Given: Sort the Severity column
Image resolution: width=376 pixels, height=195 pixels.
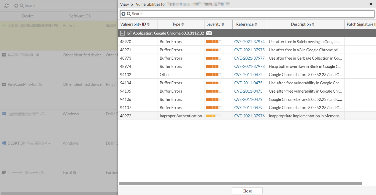Looking at the screenshot, I should pos(223,24).
